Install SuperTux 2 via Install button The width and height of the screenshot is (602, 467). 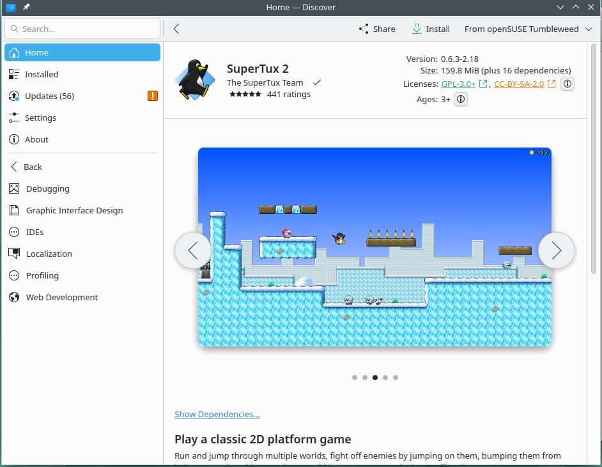pyautogui.click(x=431, y=29)
